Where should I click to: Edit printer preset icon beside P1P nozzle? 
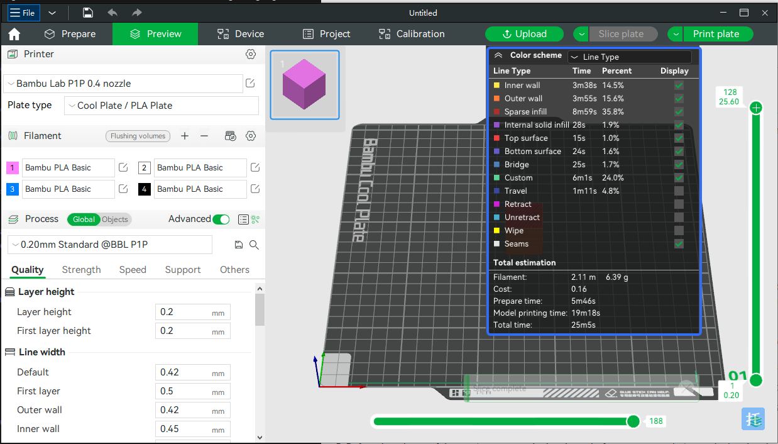[250, 83]
